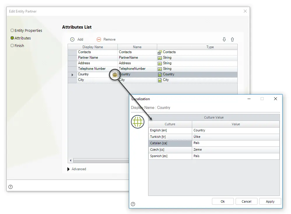The width and height of the screenshot is (291, 214).
Task: Click Value column header
Action: click(x=236, y=124)
